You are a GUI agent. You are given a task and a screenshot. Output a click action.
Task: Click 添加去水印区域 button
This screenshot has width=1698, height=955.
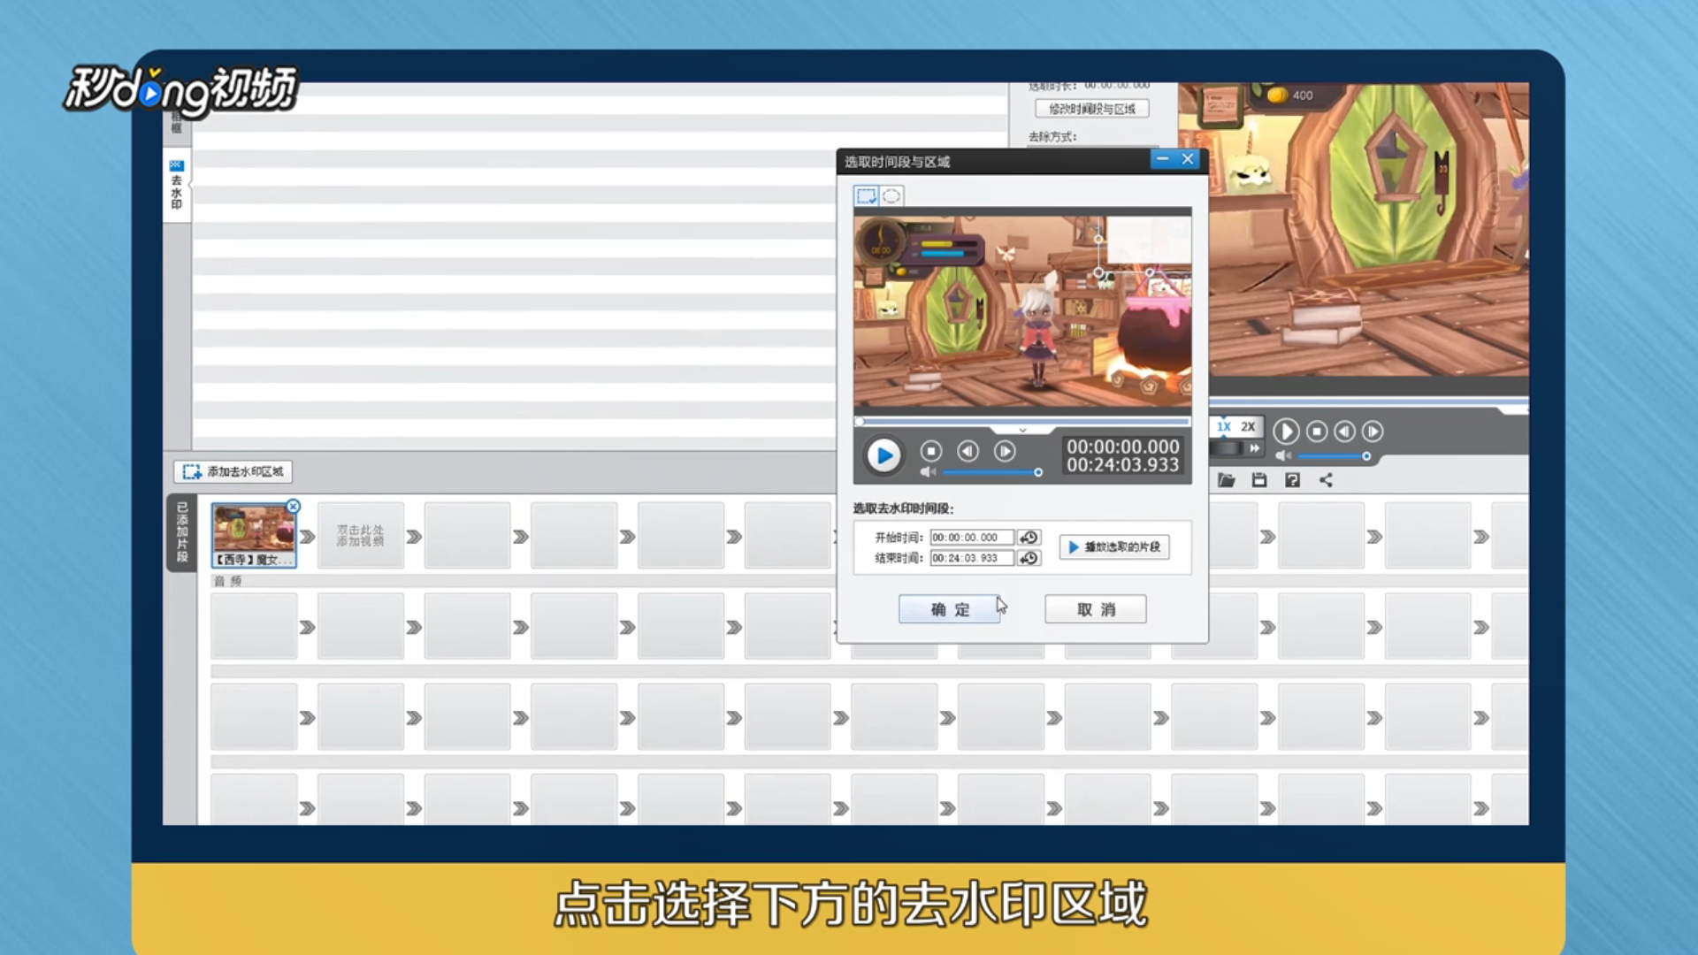click(x=233, y=472)
